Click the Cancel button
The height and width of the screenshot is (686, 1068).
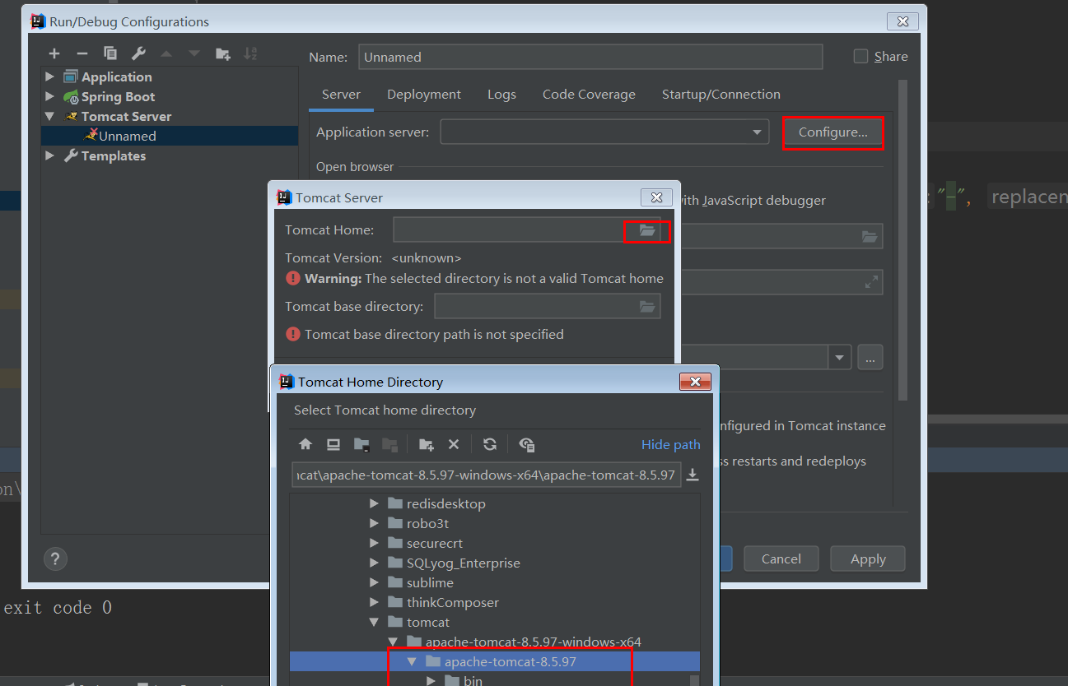click(x=781, y=559)
